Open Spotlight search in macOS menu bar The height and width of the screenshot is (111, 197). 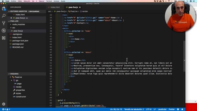(187, 1)
